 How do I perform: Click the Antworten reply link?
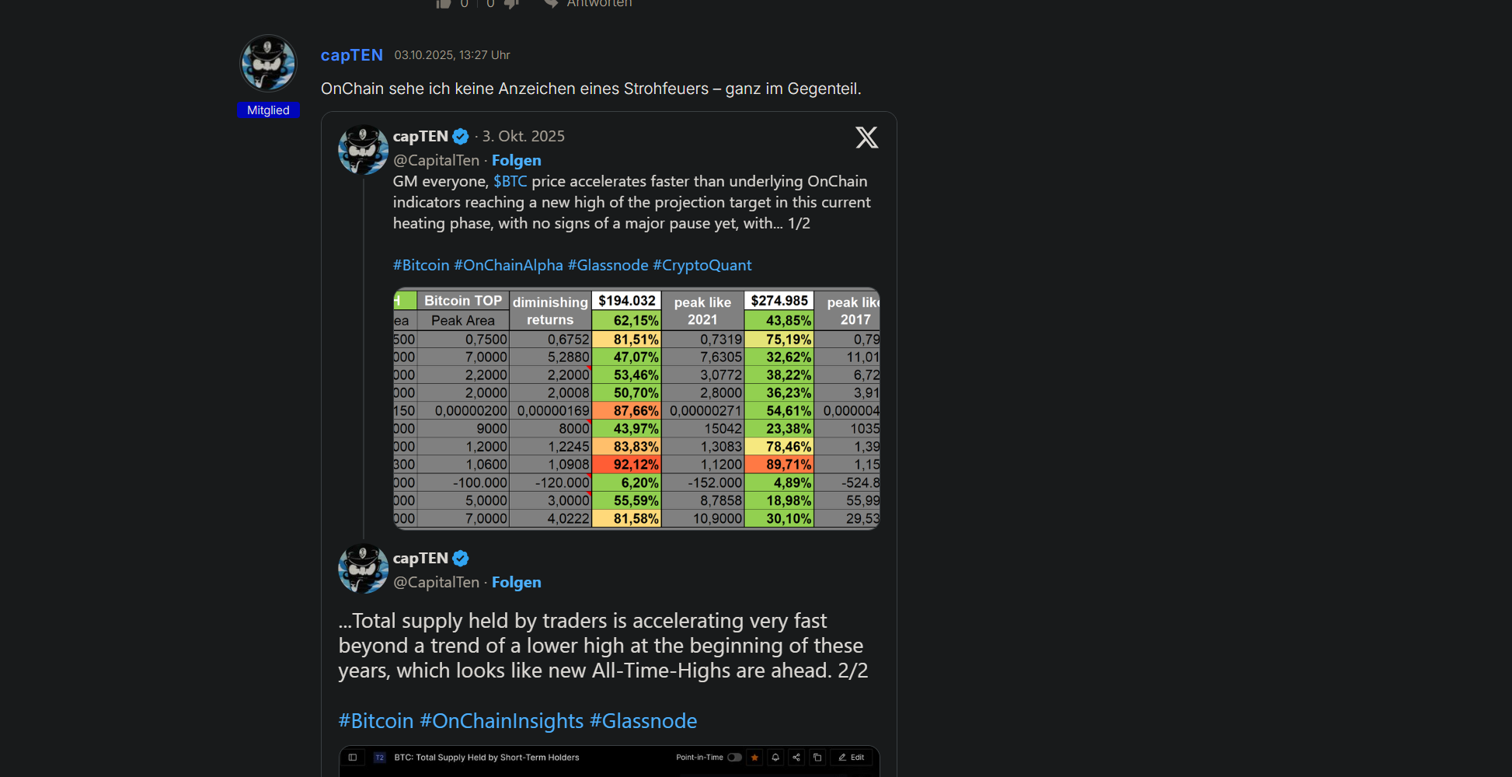pos(598,3)
